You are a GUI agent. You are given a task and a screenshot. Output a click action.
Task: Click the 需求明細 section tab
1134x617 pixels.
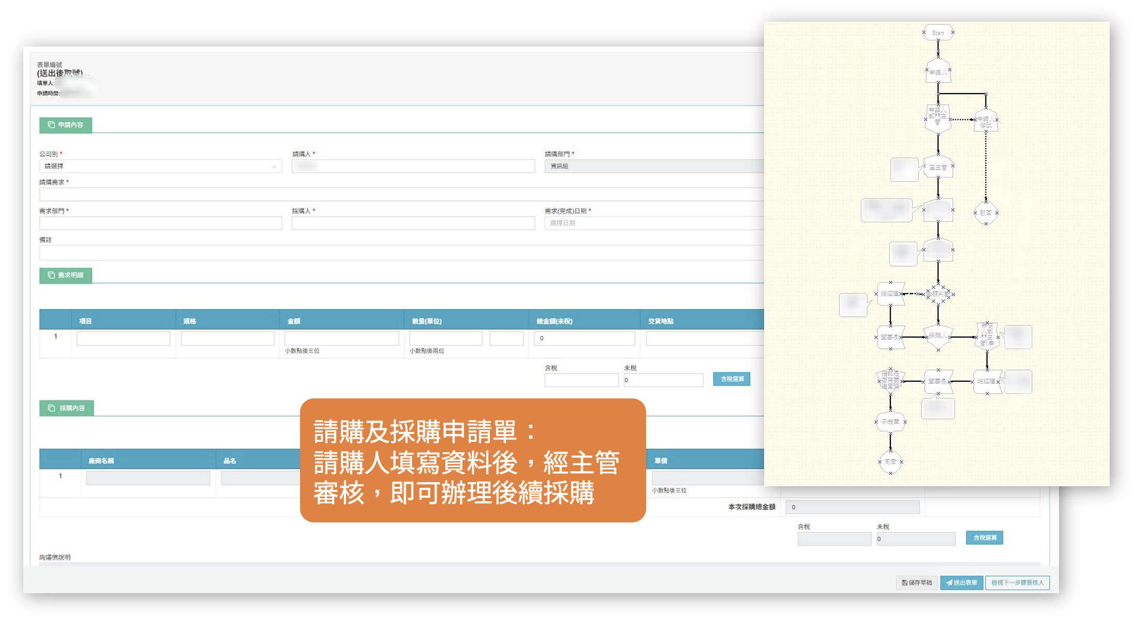click(66, 275)
